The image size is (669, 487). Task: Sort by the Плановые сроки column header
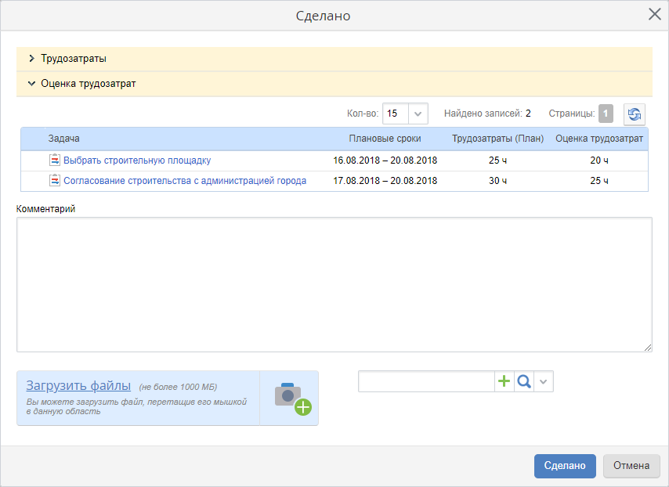coord(385,139)
